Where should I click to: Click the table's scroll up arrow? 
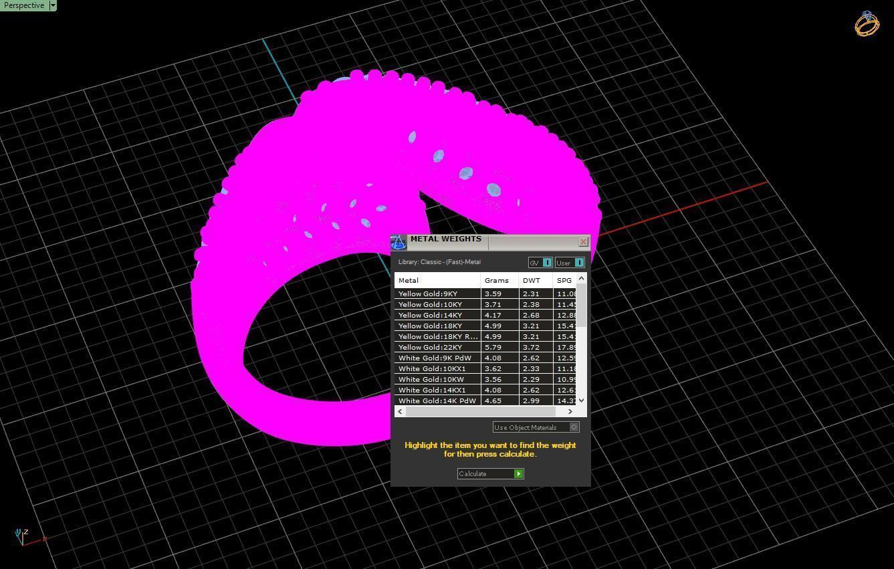tap(581, 278)
